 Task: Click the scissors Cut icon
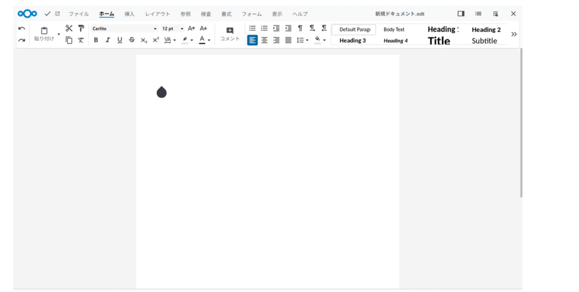pos(69,28)
